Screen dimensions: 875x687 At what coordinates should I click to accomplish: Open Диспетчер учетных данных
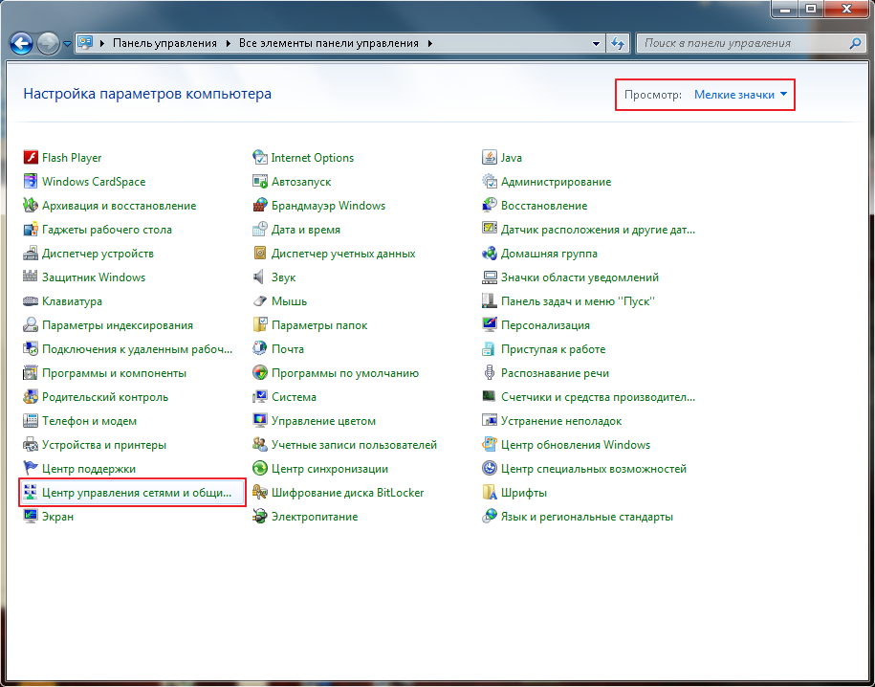pyautogui.click(x=335, y=254)
